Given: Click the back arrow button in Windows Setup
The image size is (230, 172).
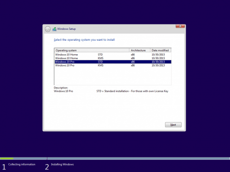Looking at the screenshot, I should click(48, 29).
